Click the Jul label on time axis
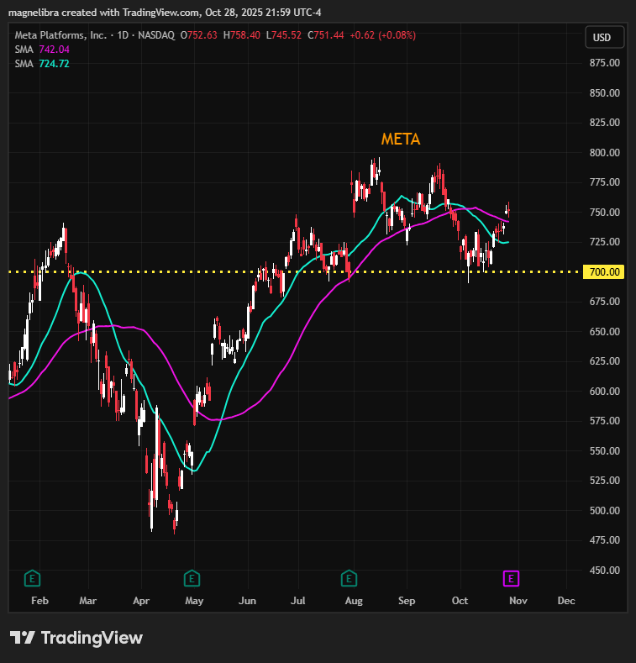Viewport: 636px width, 663px height. (298, 601)
